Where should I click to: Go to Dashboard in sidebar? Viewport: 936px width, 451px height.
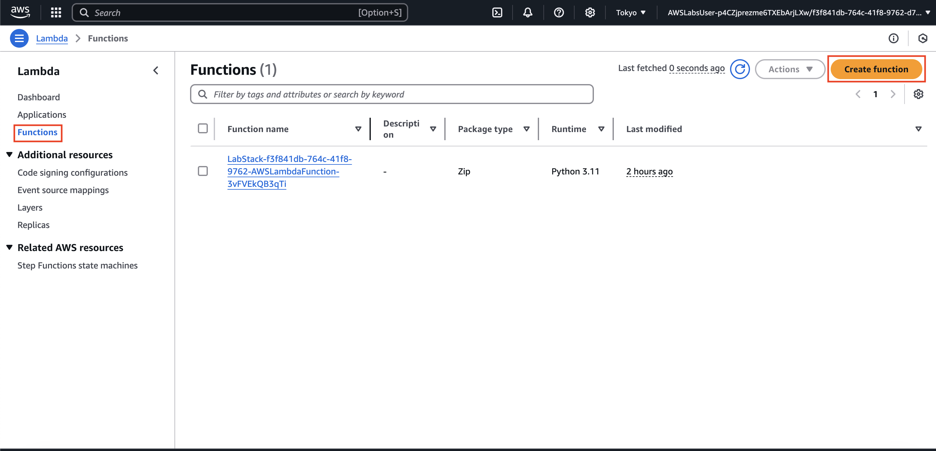coord(39,97)
